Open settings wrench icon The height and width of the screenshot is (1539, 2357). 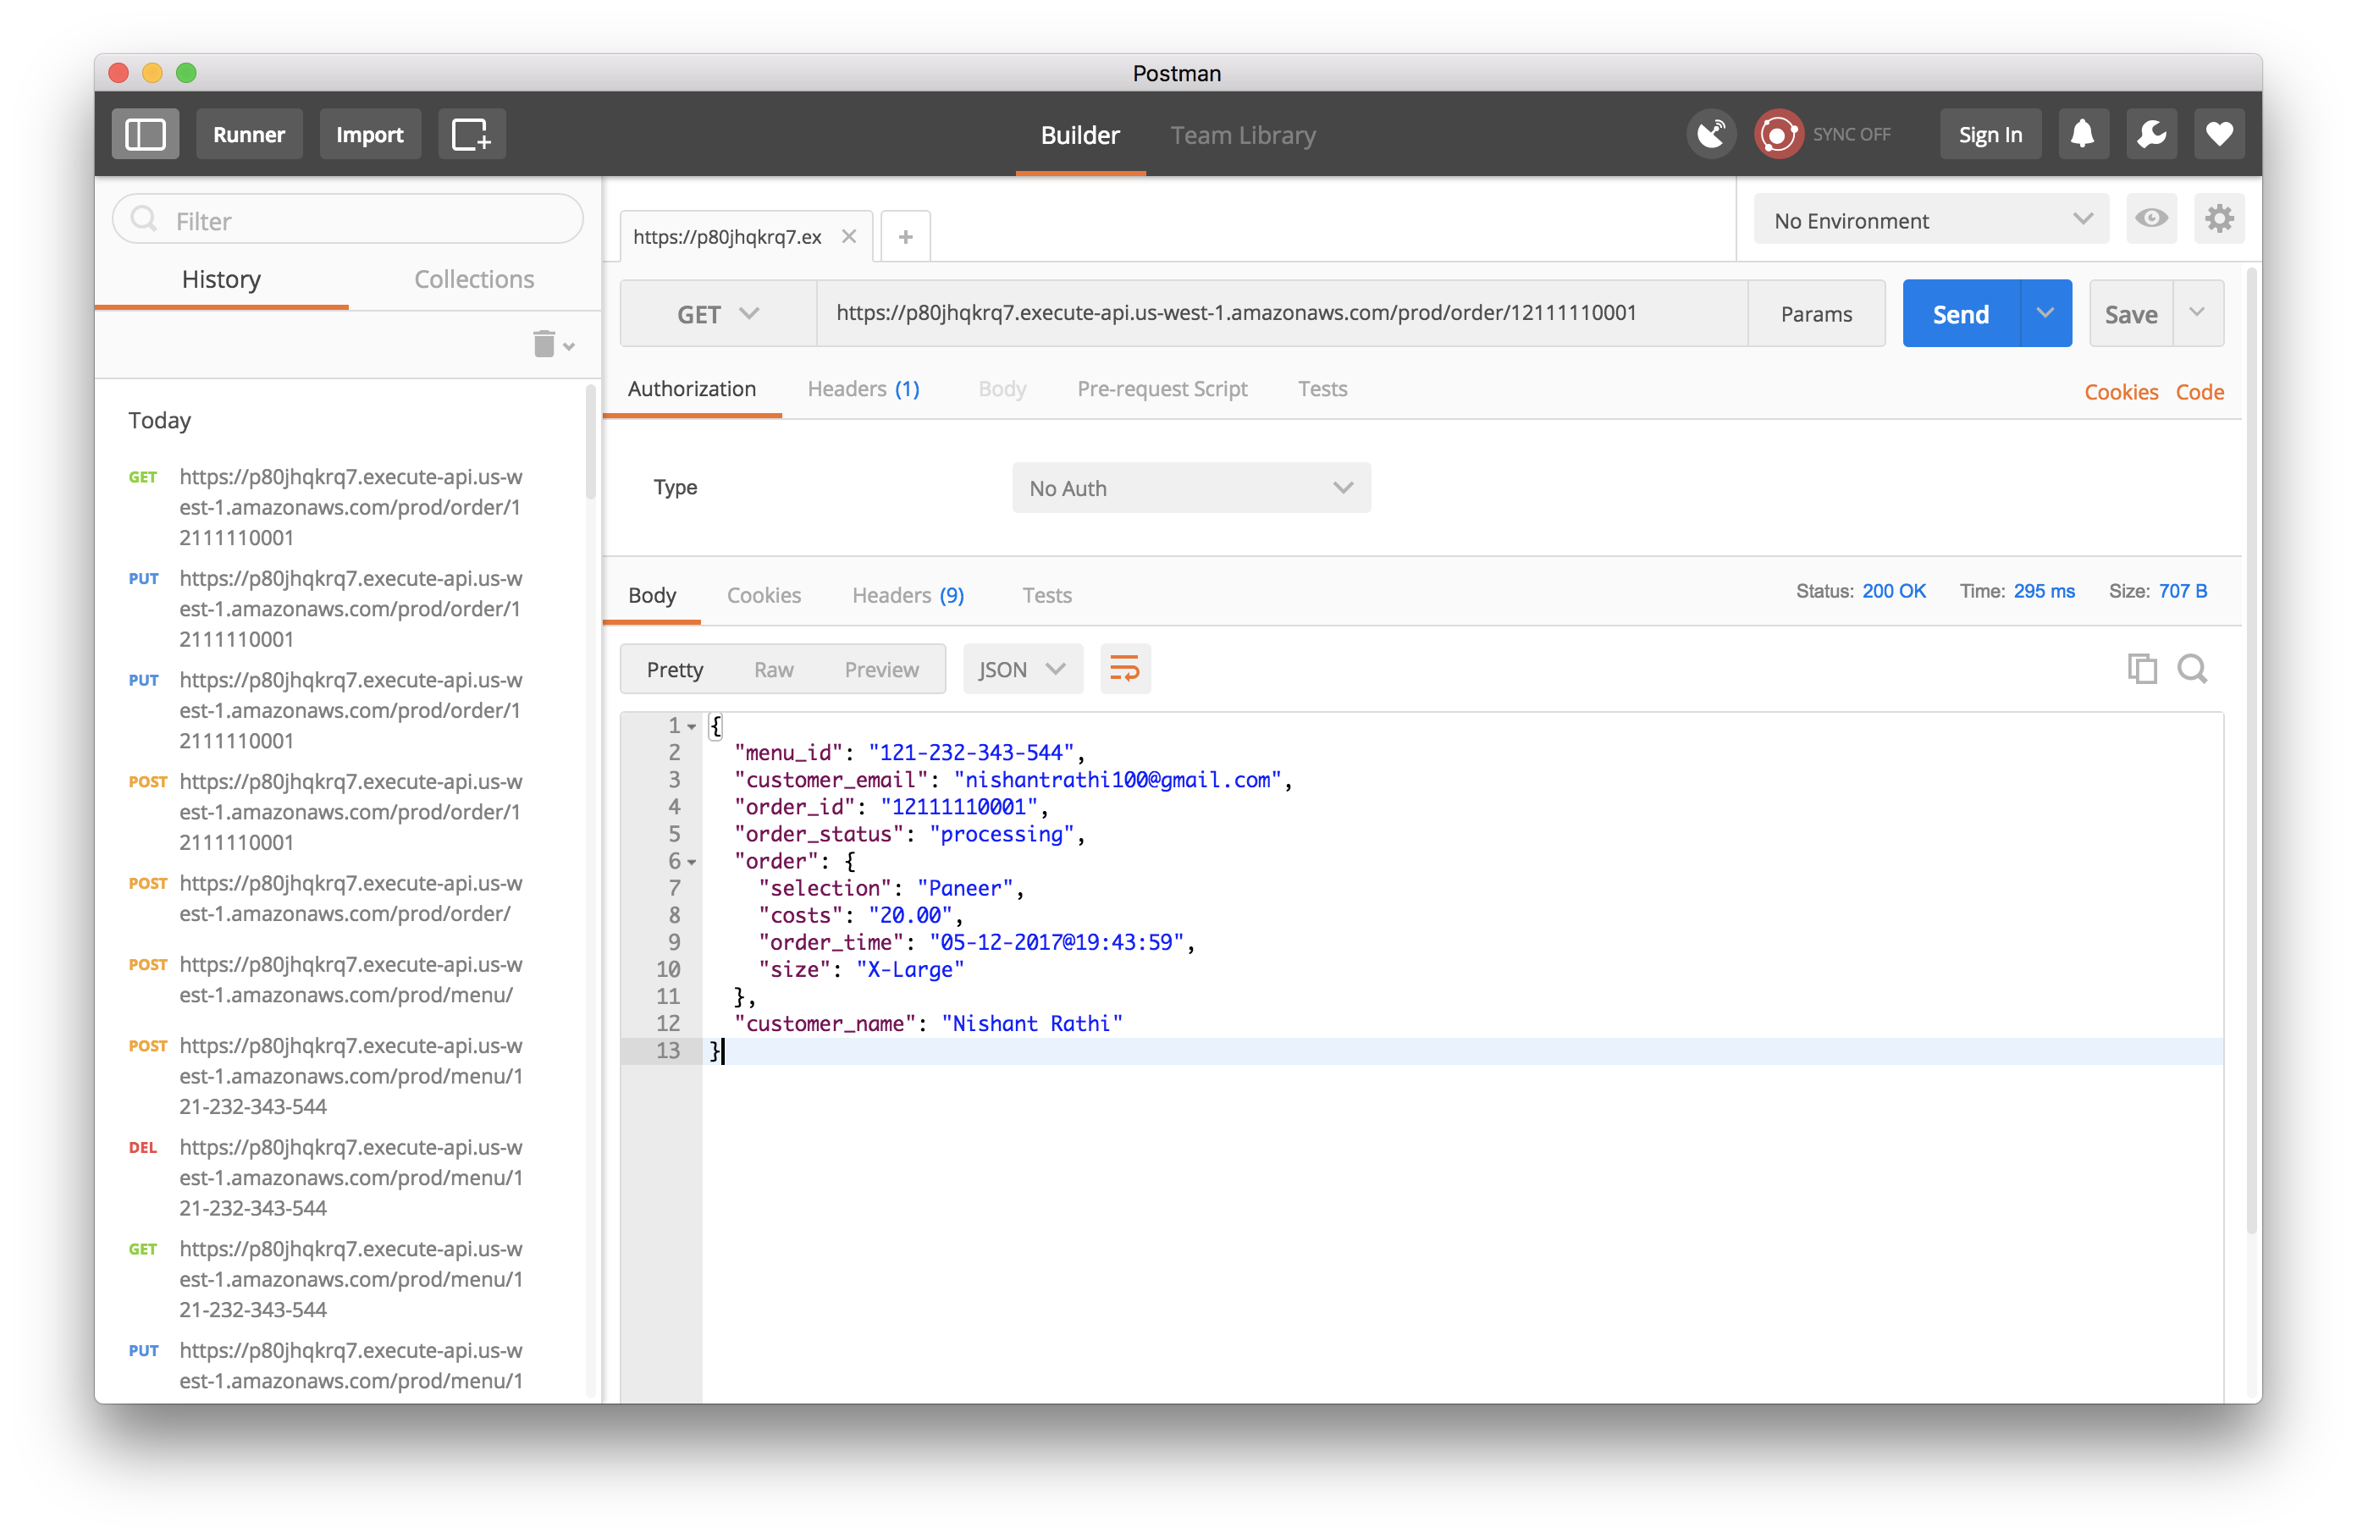(2150, 134)
